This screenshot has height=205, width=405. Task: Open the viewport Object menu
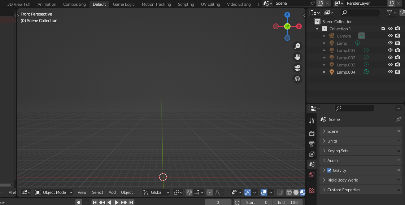[x=127, y=192]
